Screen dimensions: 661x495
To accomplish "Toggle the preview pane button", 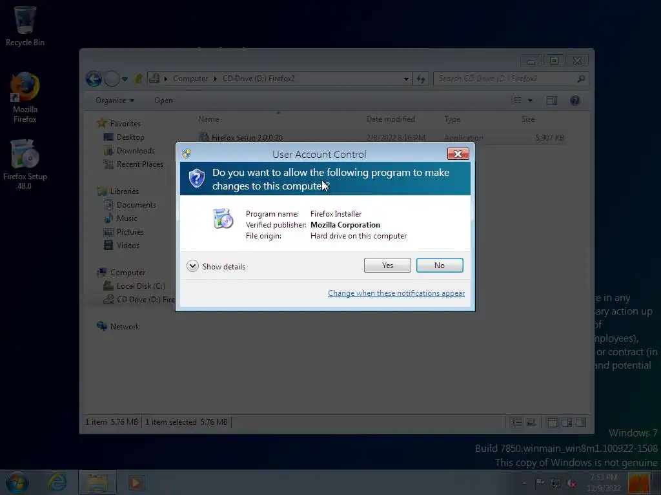I will click(x=551, y=100).
